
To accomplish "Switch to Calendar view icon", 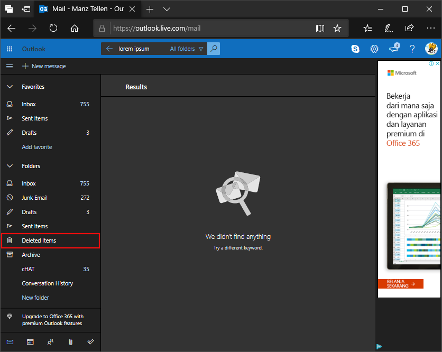I will (30, 342).
